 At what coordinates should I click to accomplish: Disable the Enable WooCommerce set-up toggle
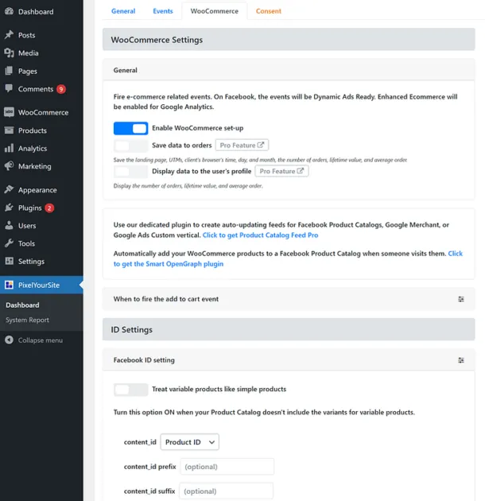(x=130, y=128)
